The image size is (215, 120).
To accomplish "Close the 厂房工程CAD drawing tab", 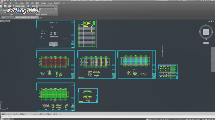I will [x=37, y=18].
